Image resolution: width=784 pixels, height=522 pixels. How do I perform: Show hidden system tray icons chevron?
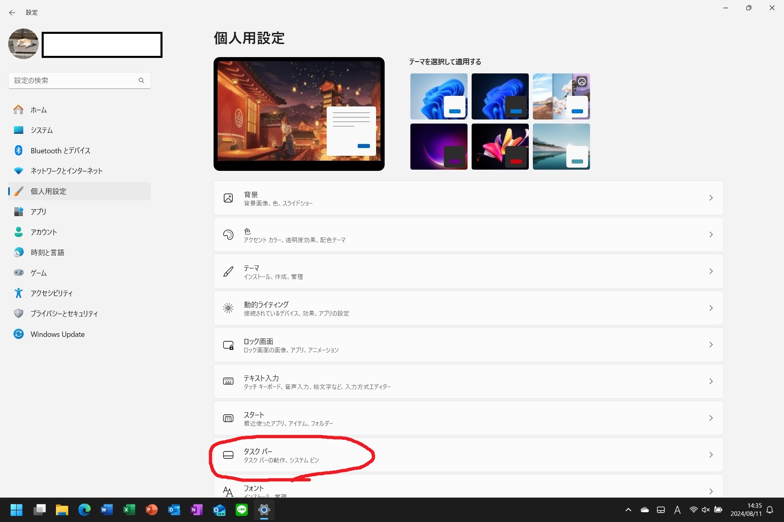click(628, 510)
